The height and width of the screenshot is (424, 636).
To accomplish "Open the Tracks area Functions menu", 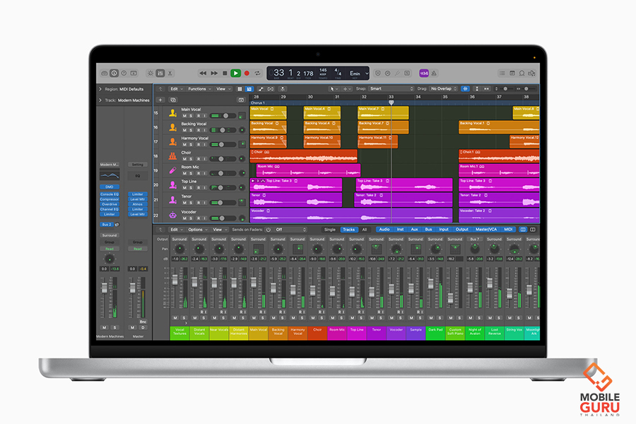I will [199, 89].
